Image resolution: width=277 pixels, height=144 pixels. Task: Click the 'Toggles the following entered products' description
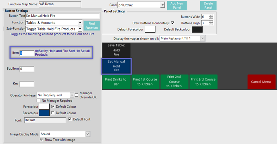[x=52, y=34]
